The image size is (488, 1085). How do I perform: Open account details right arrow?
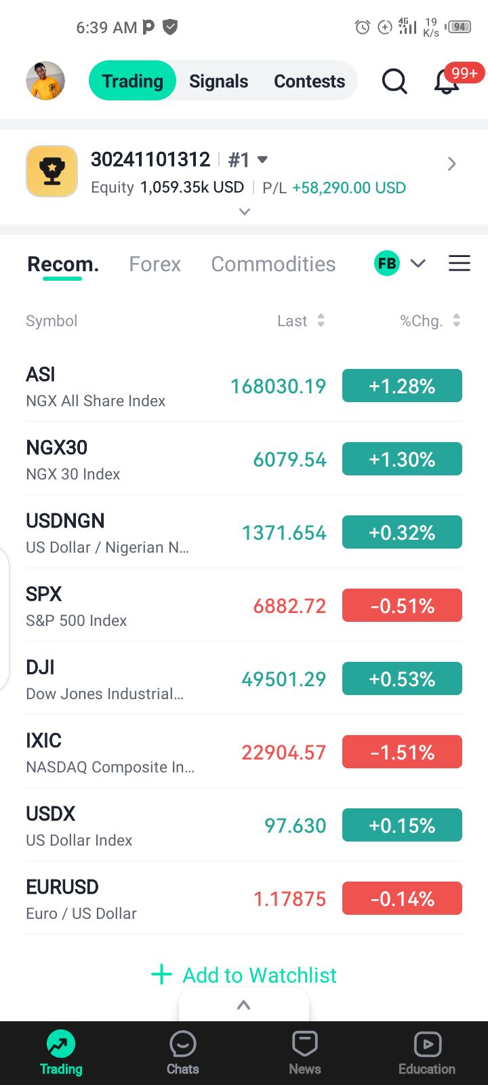coord(452,164)
